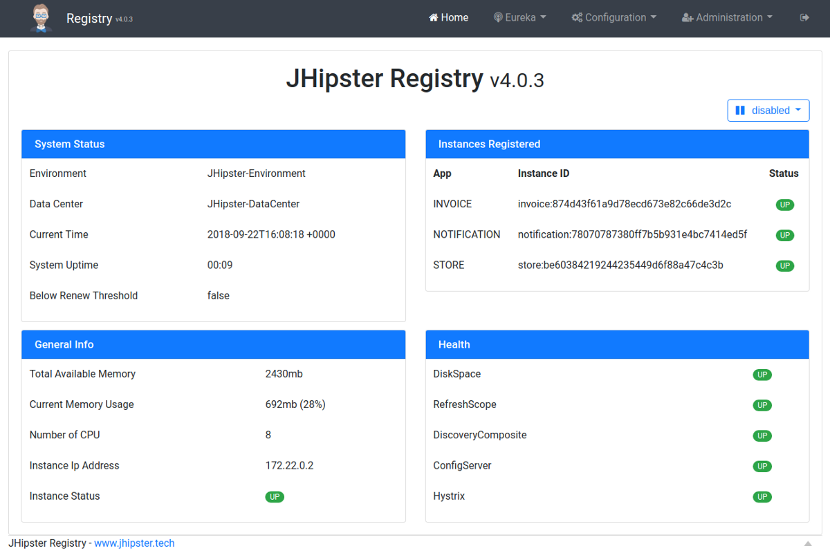Click scroll-to-top triangle in footer
Screen dimensions: 830x553
point(808,543)
